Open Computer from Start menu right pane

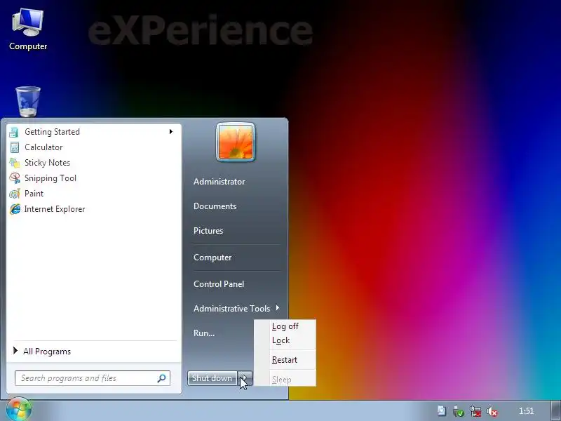[x=212, y=258]
